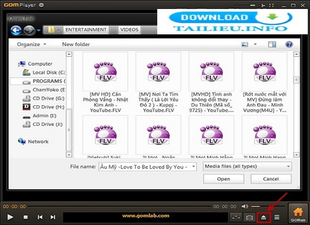Open the control panel equalizer icon
Image resolution: width=310 pixels, height=225 pixels.
[x=236, y=217]
